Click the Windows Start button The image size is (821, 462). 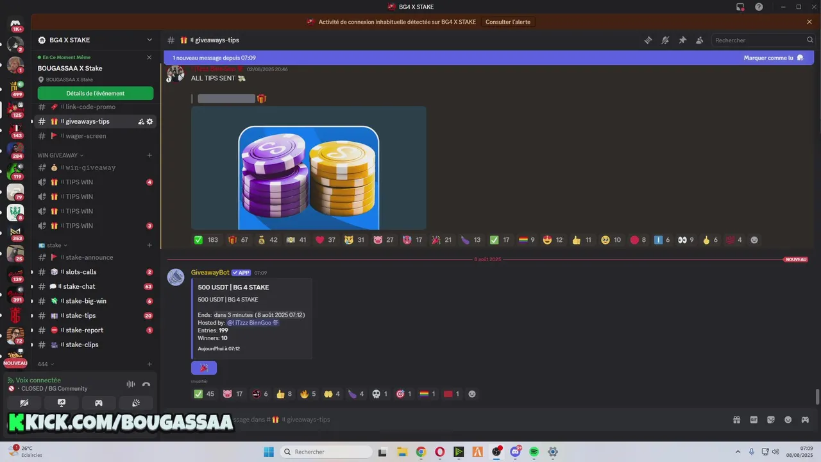[269, 452]
